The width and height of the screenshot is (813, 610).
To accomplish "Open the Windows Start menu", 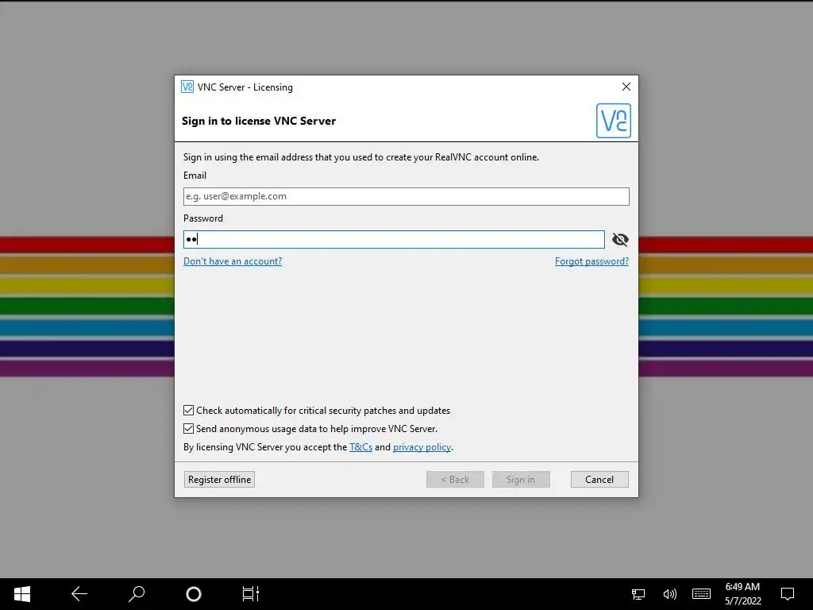I will click(x=21, y=594).
